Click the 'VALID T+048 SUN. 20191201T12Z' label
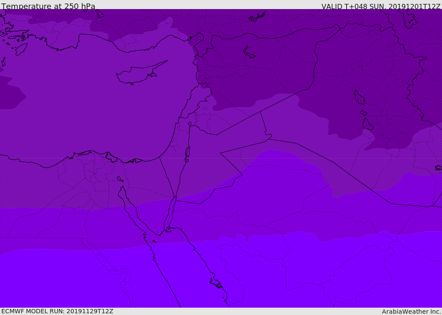 tap(381, 6)
